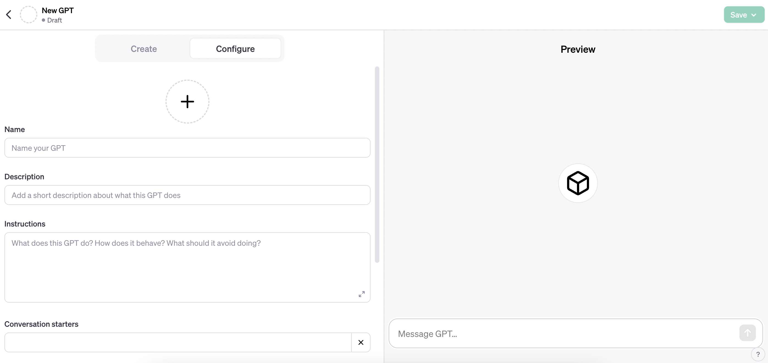Expand the Instructions editor with arrows icon
Image resolution: width=768 pixels, height=363 pixels.
click(x=361, y=294)
